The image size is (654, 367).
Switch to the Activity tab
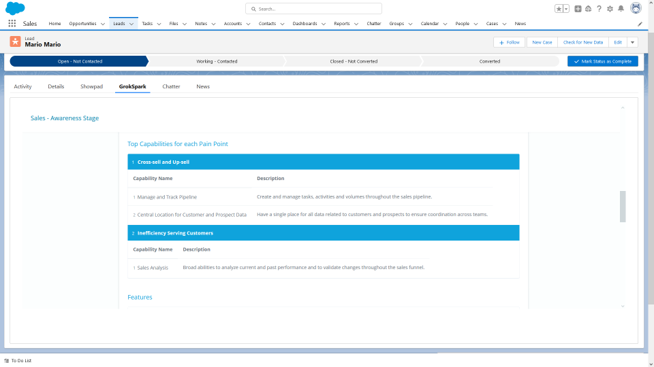tap(22, 86)
